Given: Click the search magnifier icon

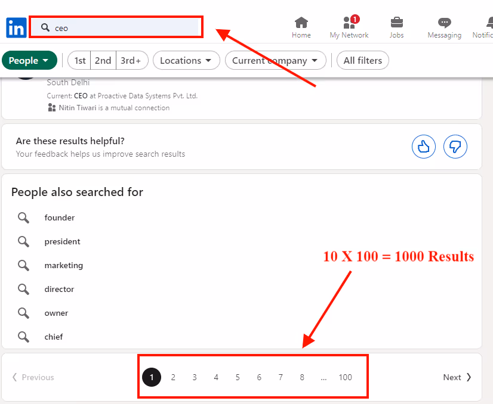Looking at the screenshot, I should (45, 27).
